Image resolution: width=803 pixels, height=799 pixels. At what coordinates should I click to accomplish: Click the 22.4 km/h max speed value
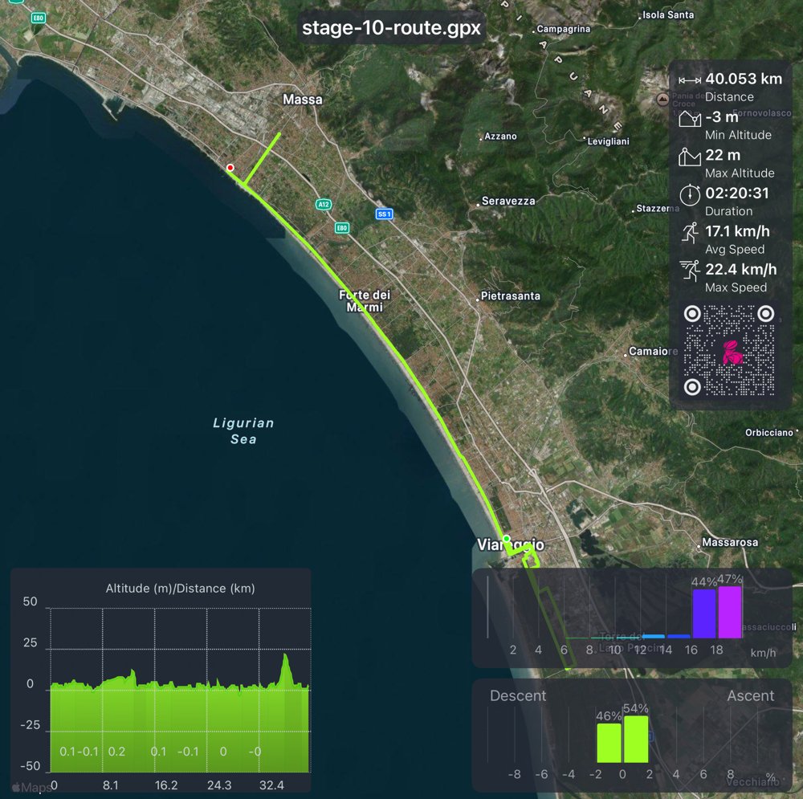point(741,269)
